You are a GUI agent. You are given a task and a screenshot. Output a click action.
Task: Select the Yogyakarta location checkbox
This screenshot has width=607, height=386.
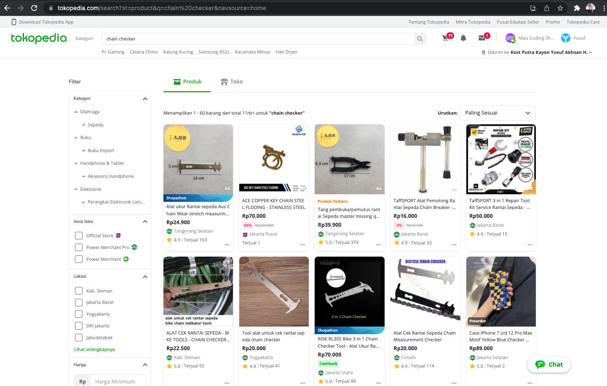[x=79, y=314]
